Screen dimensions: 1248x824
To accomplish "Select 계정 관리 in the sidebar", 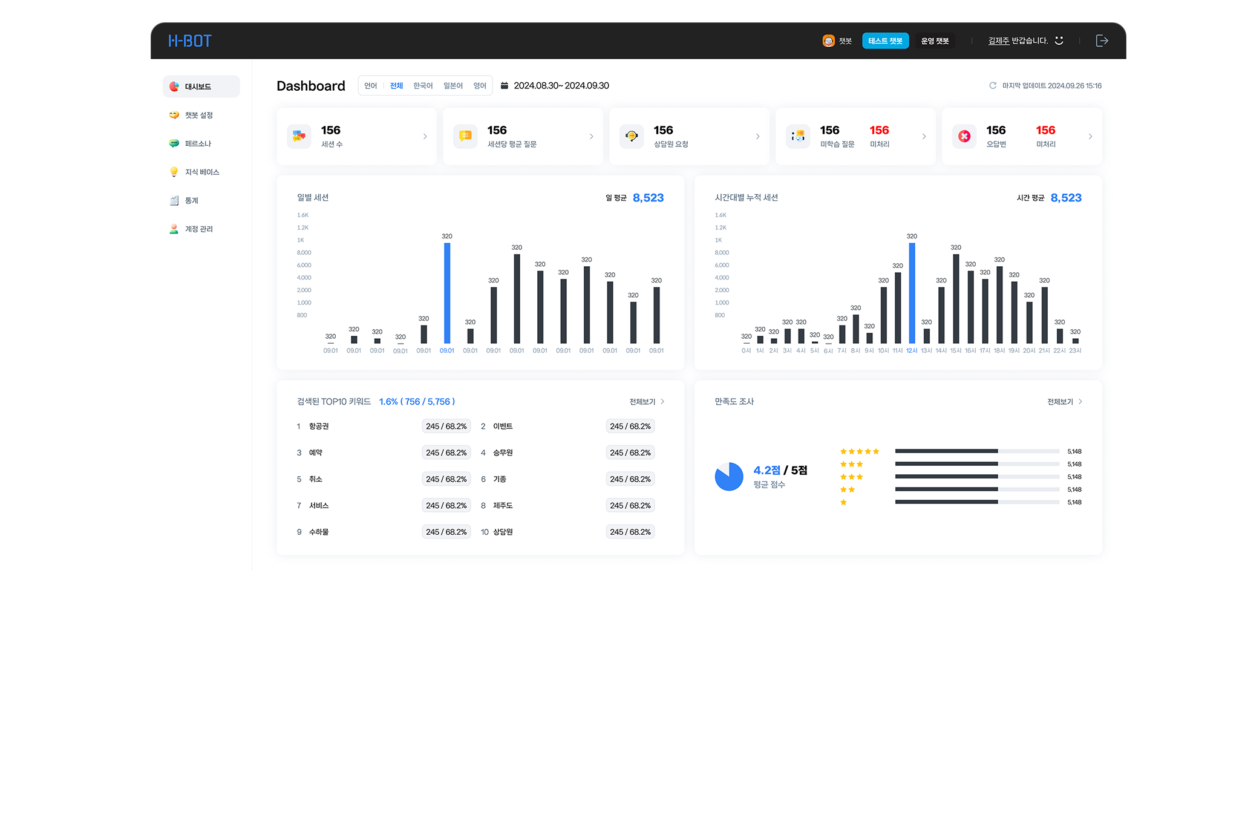I will tap(200, 229).
